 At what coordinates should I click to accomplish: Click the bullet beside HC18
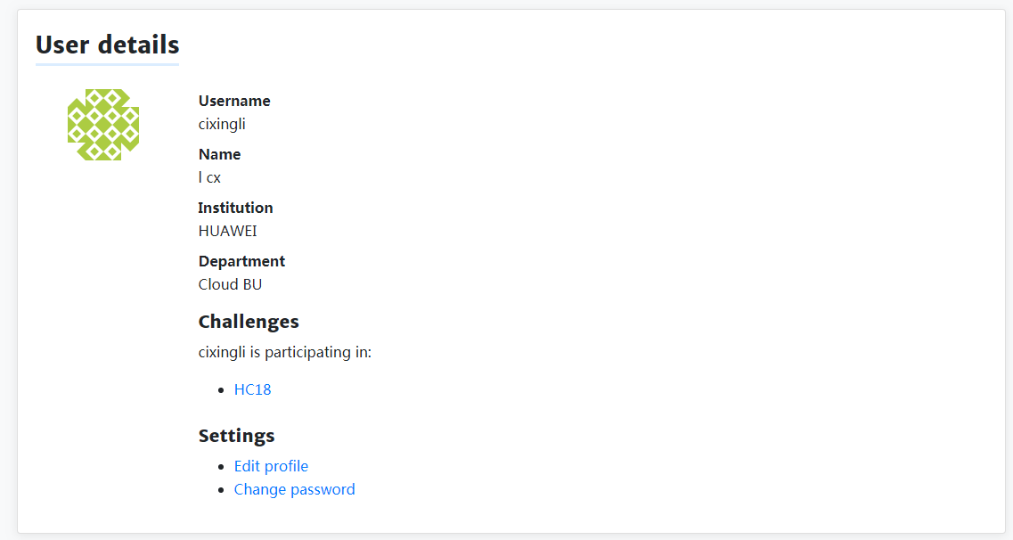pyautogui.click(x=221, y=390)
